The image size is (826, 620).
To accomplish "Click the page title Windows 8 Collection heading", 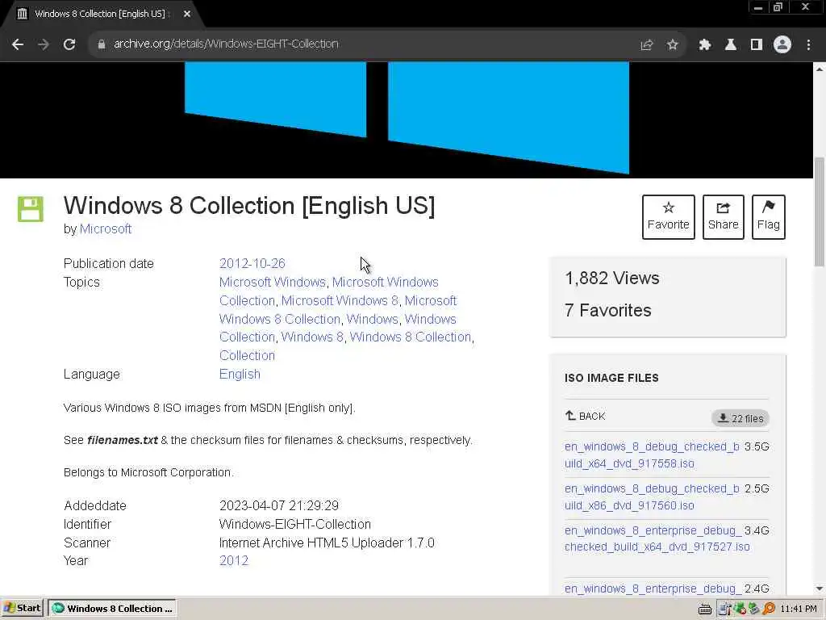I will [249, 205].
